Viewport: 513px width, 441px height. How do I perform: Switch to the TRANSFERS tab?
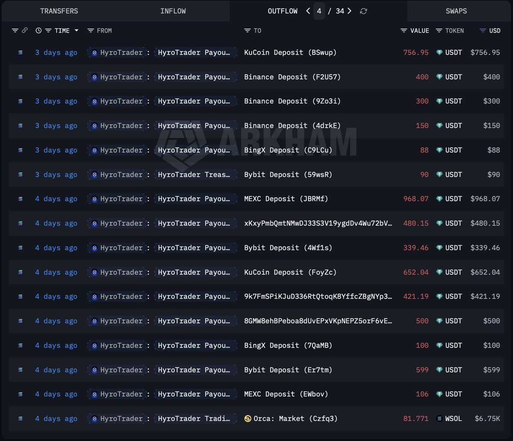(59, 11)
